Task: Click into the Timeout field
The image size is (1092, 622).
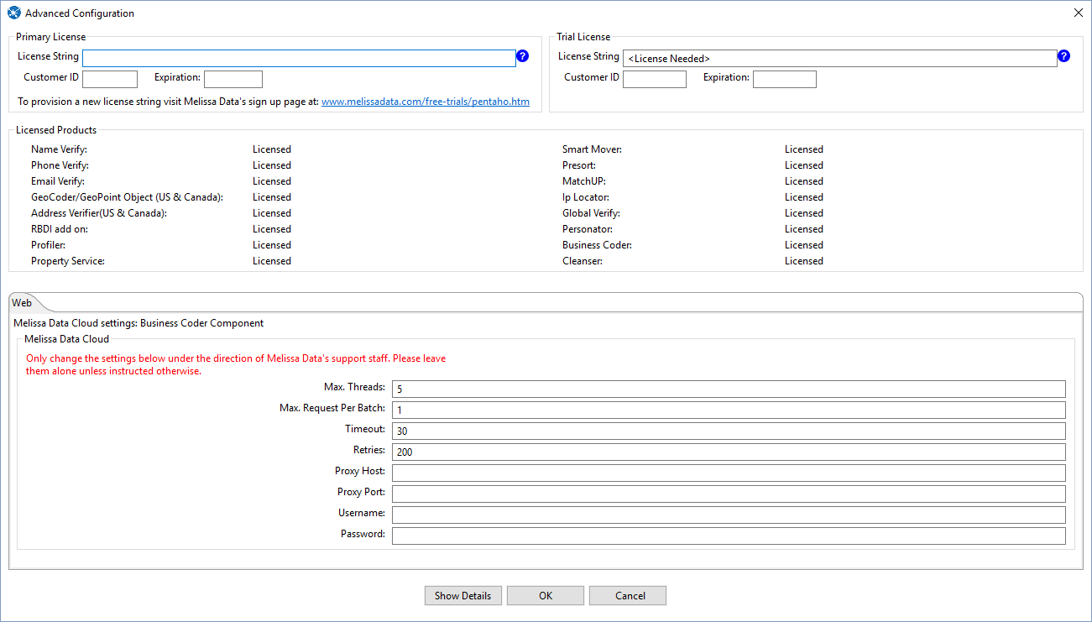Action: coord(728,431)
